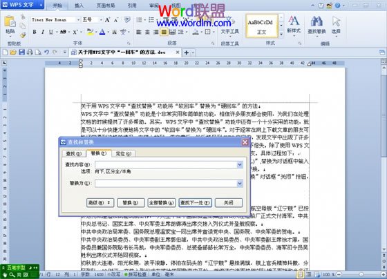The height and width of the screenshot is (279, 387).
Task: Click the help question mark icon
Action: pyautogui.click(x=337, y=6)
